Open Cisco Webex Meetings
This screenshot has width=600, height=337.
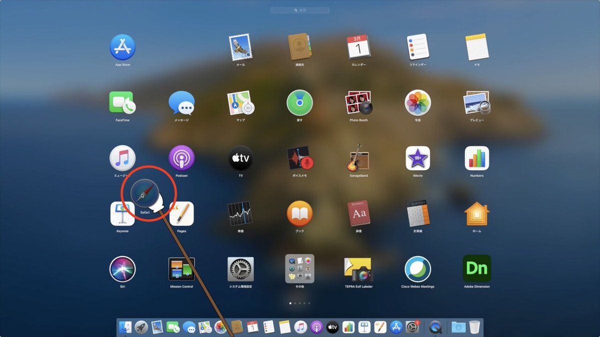pyautogui.click(x=417, y=269)
